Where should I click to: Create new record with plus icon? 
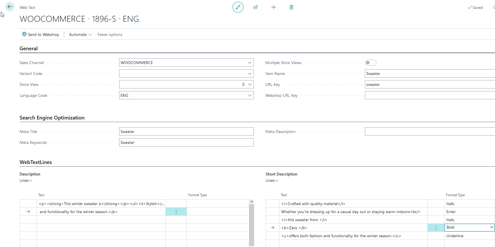[x=274, y=7]
